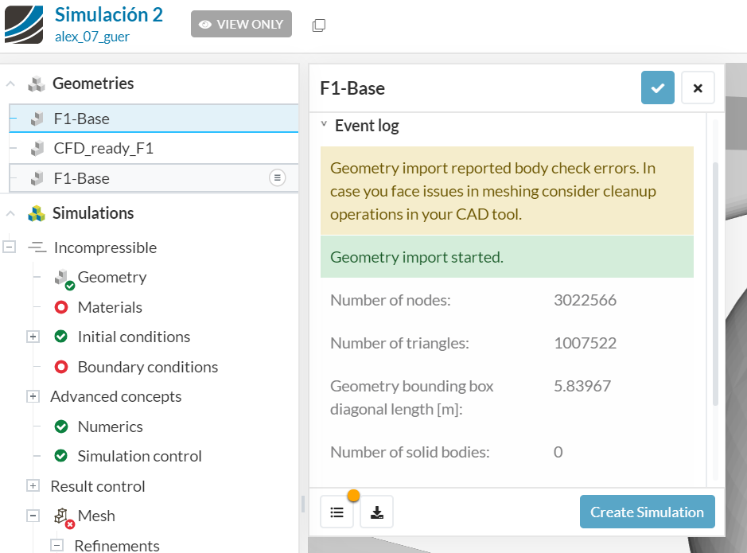The width and height of the screenshot is (747, 553).
Task: Click the Create Simulation button
Action: tap(647, 512)
